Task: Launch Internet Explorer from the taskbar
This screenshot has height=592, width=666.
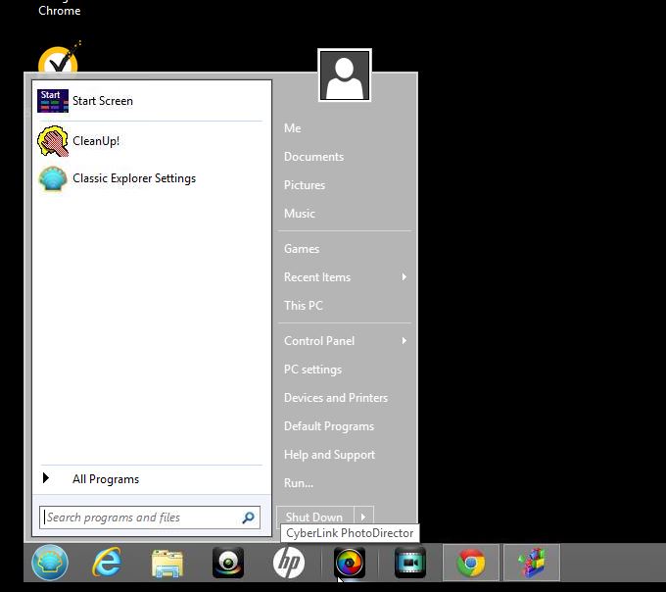Action: [107, 563]
